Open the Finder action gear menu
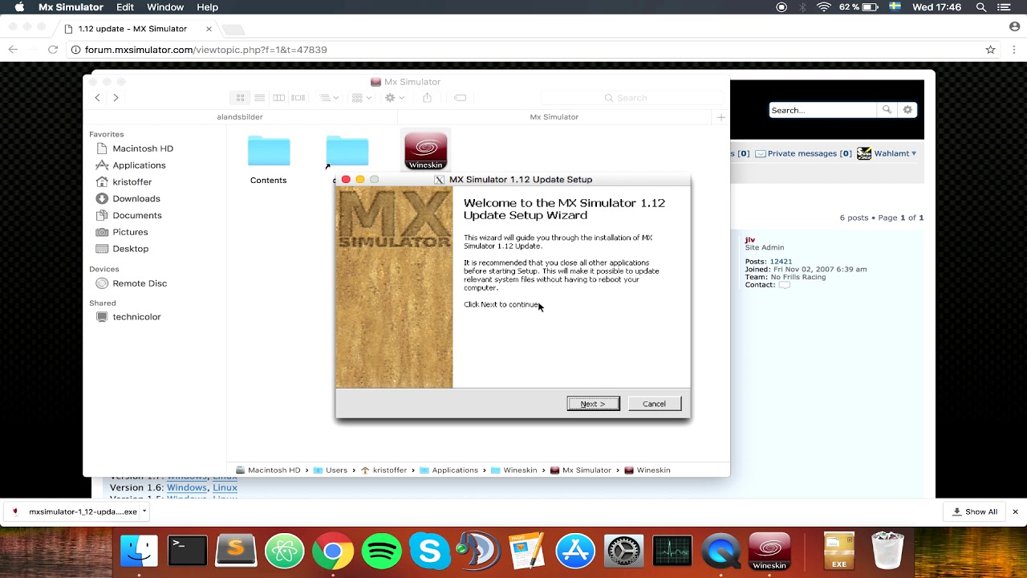This screenshot has width=1027, height=578. (x=393, y=97)
